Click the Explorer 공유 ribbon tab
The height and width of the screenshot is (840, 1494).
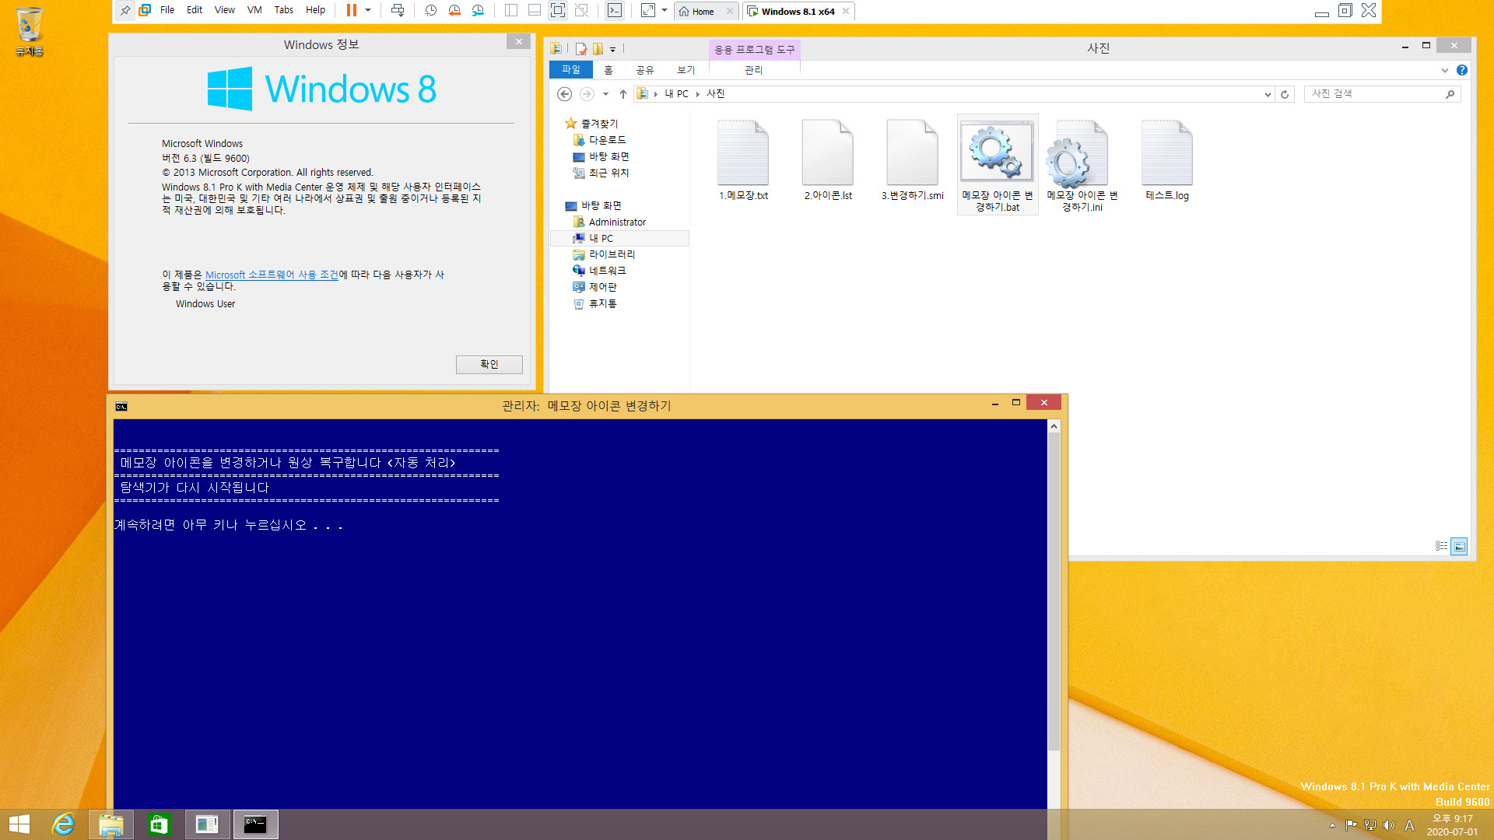point(644,70)
